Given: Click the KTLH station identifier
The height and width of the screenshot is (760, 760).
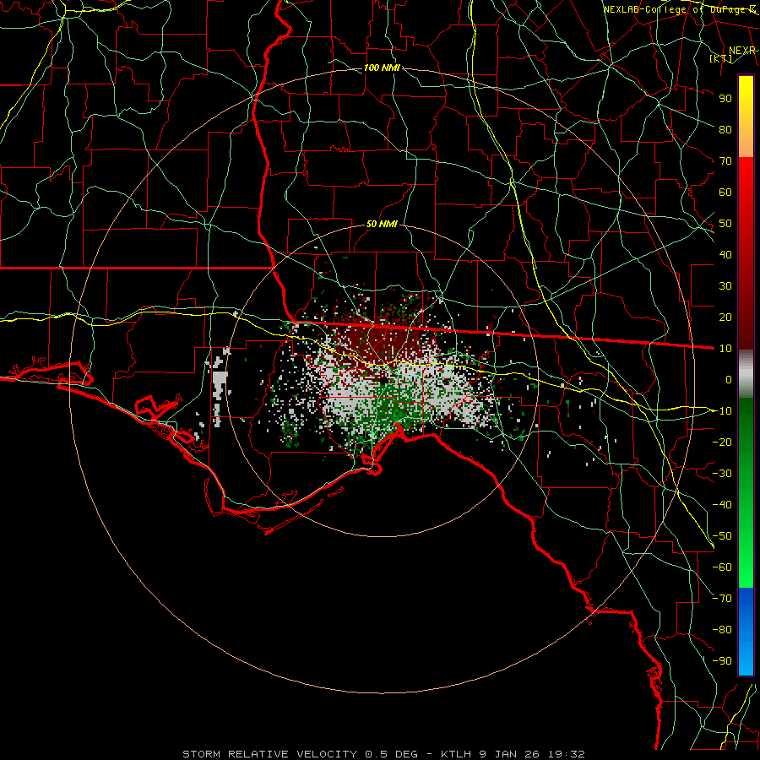Looking at the screenshot, I should [457, 754].
